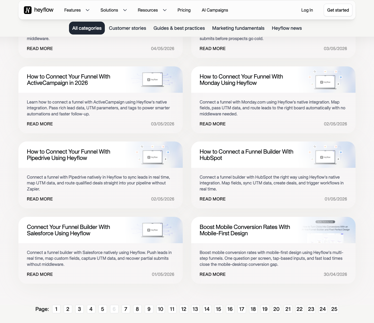The width and height of the screenshot is (374, 323).
Task: Open the Funnel Builder With HubSpot title
Action: click(247, 155)
